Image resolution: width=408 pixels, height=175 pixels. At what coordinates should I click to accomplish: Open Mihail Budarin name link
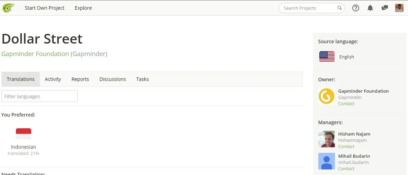pyautogui.click(x=354, y=156)
